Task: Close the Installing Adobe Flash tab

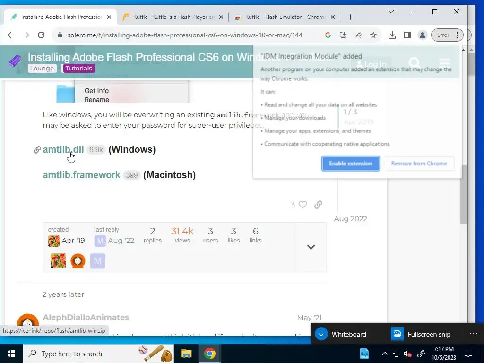Action: tap(109, 17)
